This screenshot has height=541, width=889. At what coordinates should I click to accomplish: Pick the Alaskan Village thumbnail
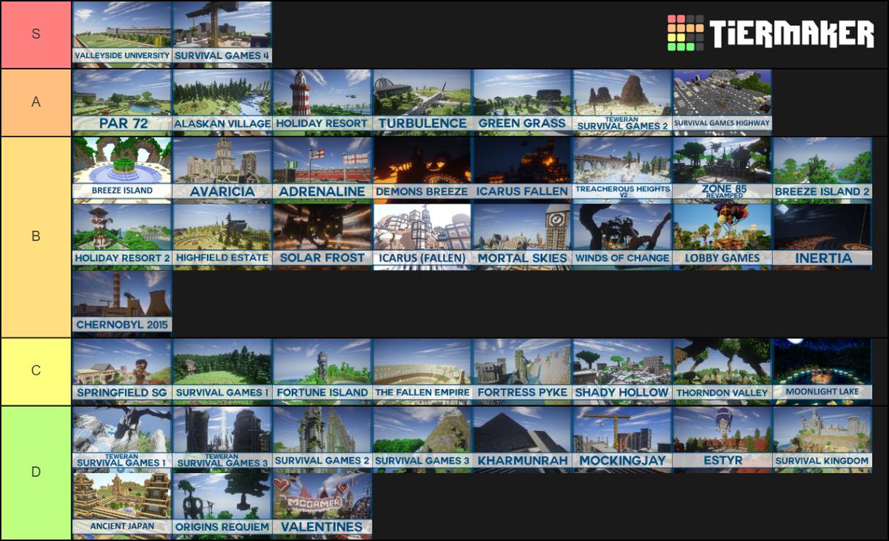point(222,102)
